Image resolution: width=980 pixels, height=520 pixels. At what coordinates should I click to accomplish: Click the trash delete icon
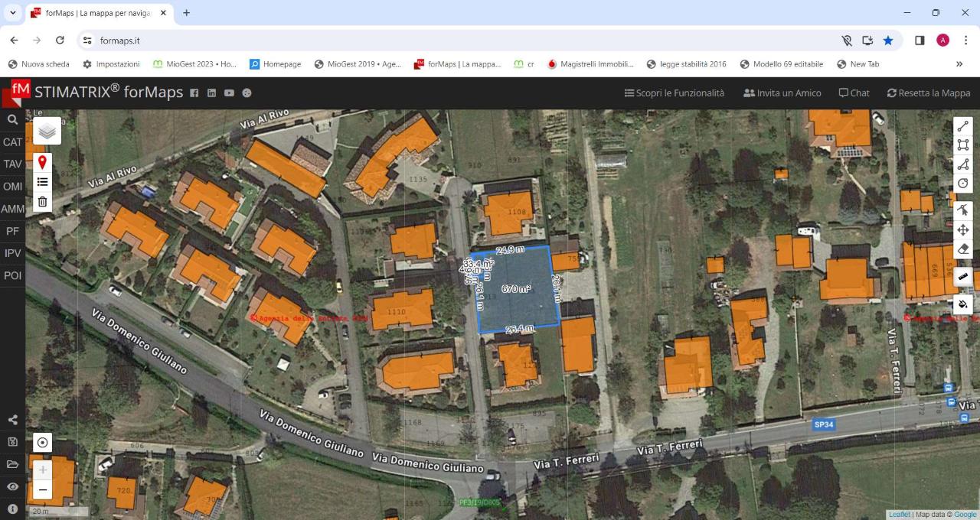point(43,202)
